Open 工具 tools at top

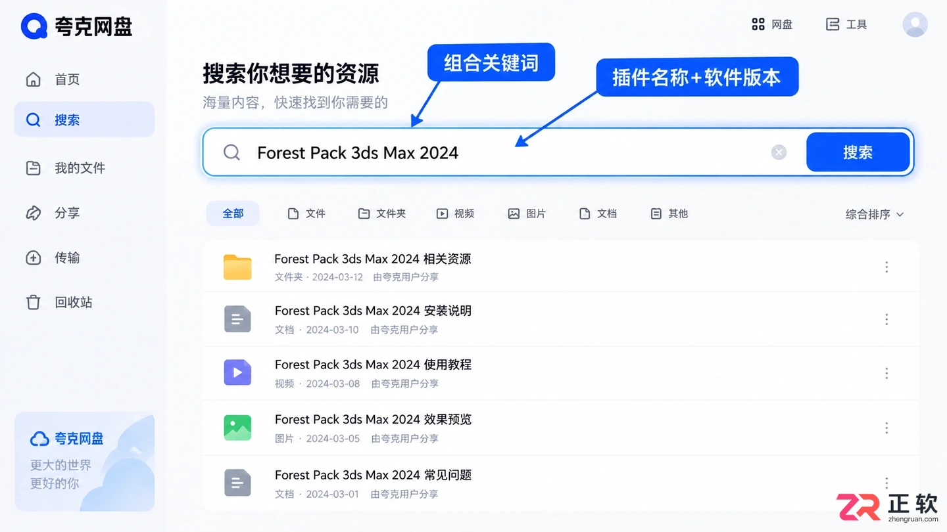pyautogui.click(x=846, y=24)
